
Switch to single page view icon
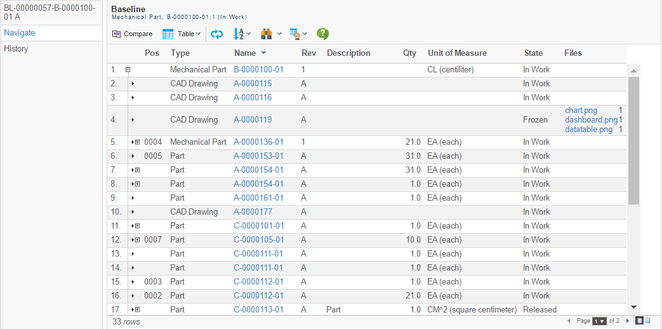[648, 321]
